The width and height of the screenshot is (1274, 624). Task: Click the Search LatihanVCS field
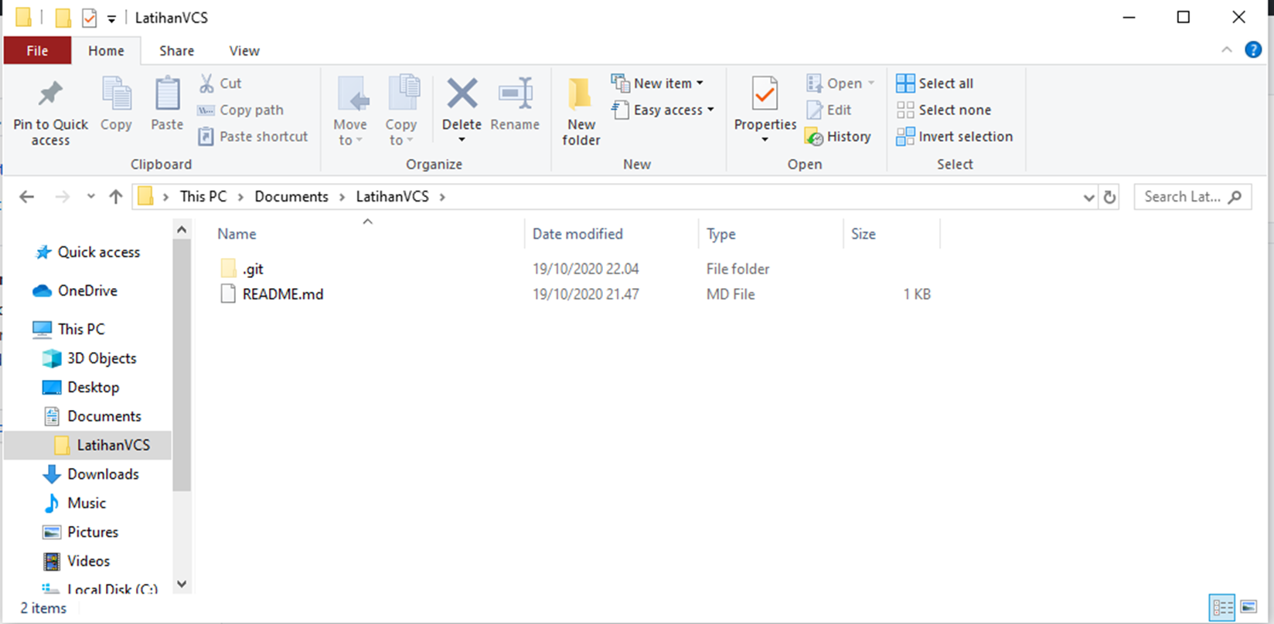(1192, 197)
